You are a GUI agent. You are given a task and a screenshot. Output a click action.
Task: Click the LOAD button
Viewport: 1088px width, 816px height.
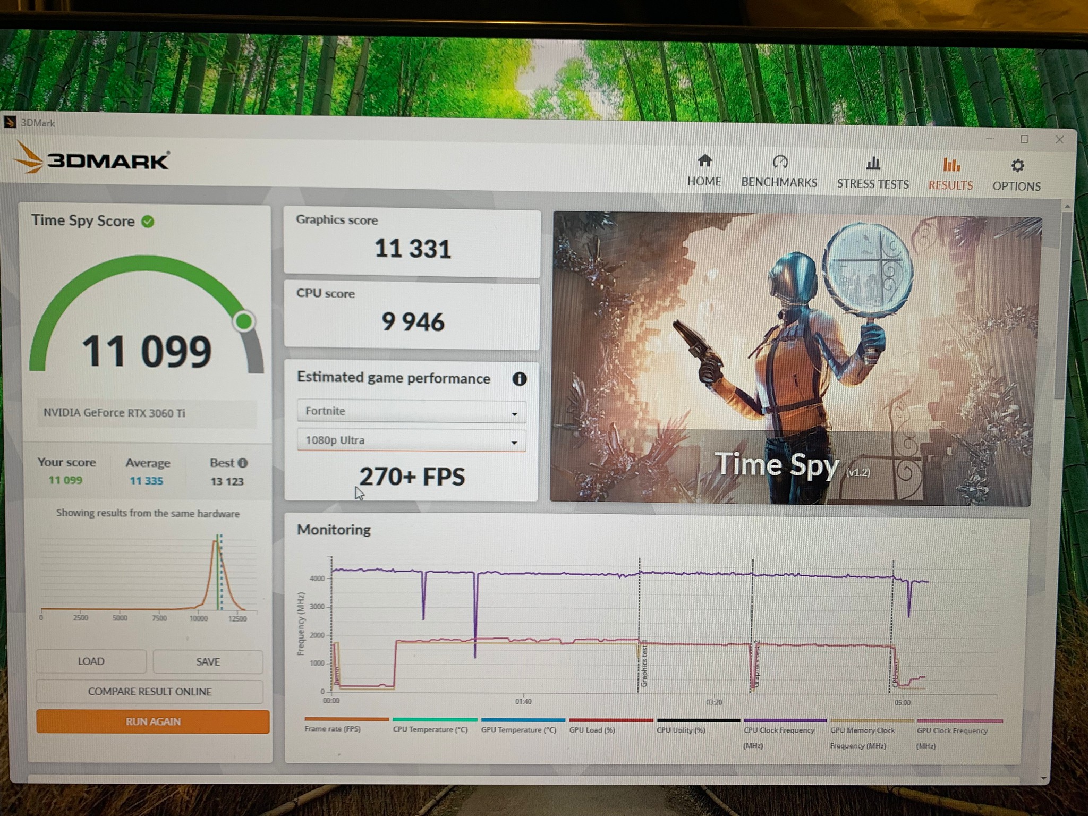click(91, 661)
